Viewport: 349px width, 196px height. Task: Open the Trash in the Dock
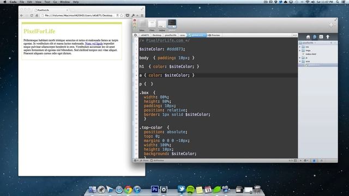pyautogui.click(x=257, y=189)
